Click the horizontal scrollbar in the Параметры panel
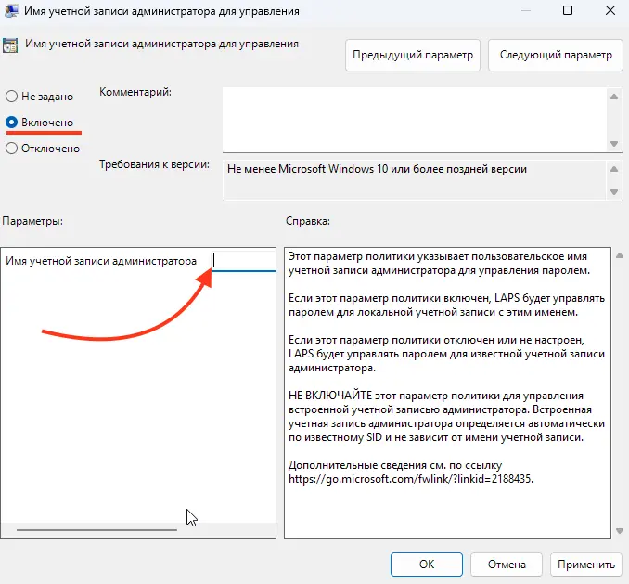 pyautogui.click(x=96, y=530)
